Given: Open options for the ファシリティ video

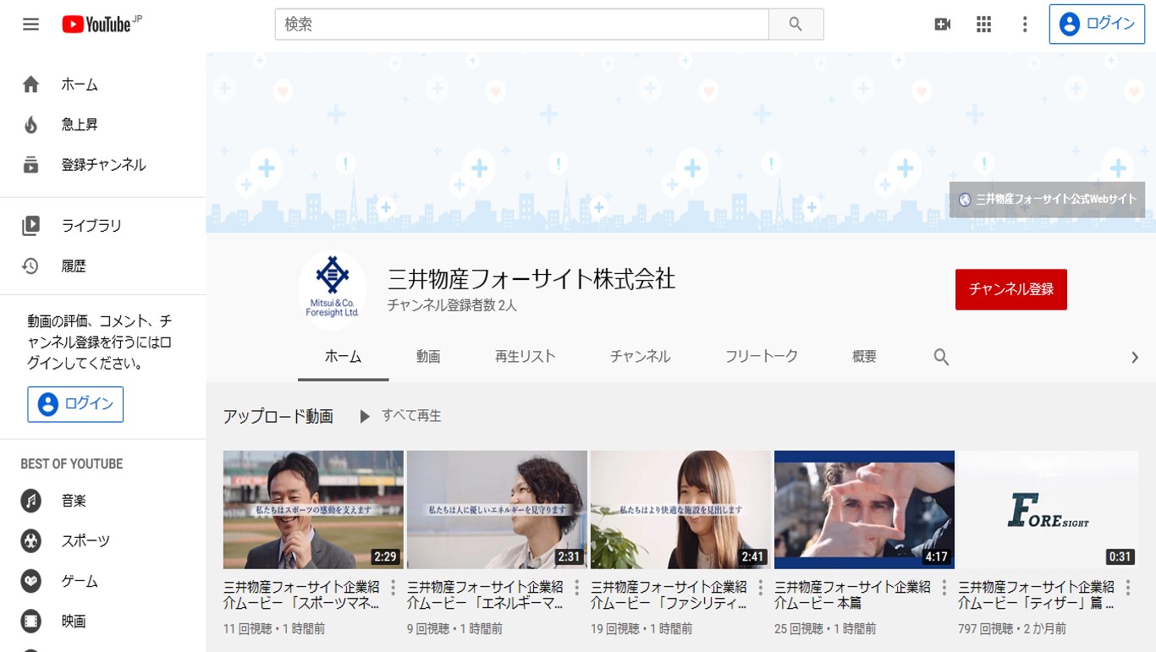Looking at the screenshot, I should (761, 588).
